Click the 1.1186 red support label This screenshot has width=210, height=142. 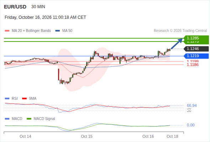(x=193, y=65)
